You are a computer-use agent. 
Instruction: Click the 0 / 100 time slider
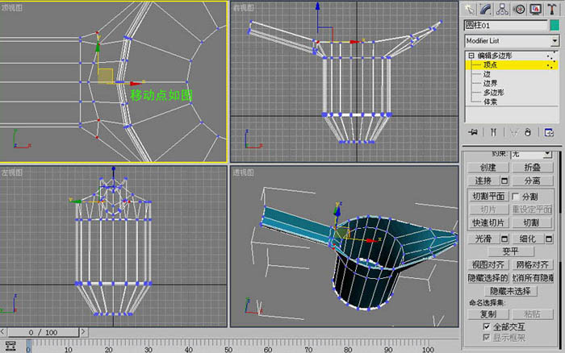coord(43,332)
